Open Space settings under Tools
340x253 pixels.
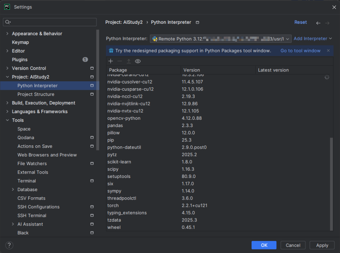tap(24, 129)
